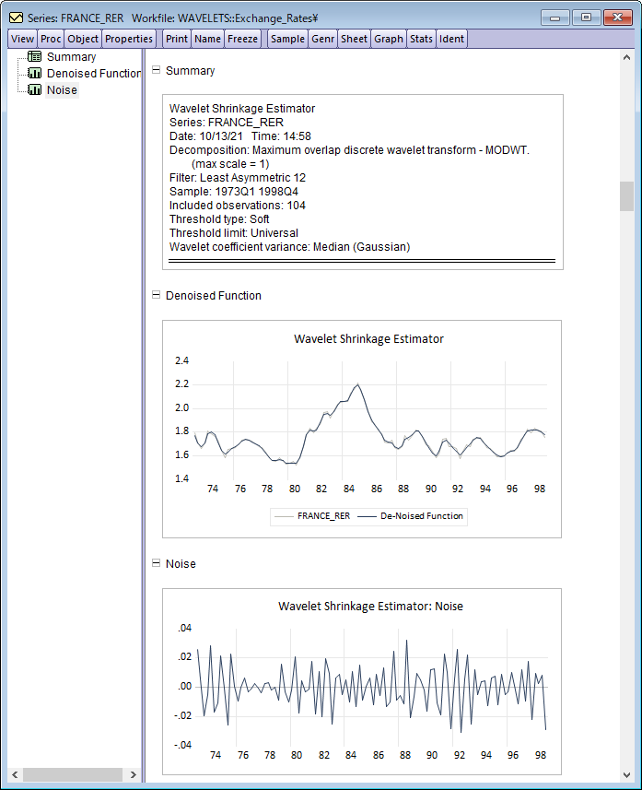Click the tree pane left scroll arrow
The height and width of the screenshot is (790, 642).
tap(15, 774)
